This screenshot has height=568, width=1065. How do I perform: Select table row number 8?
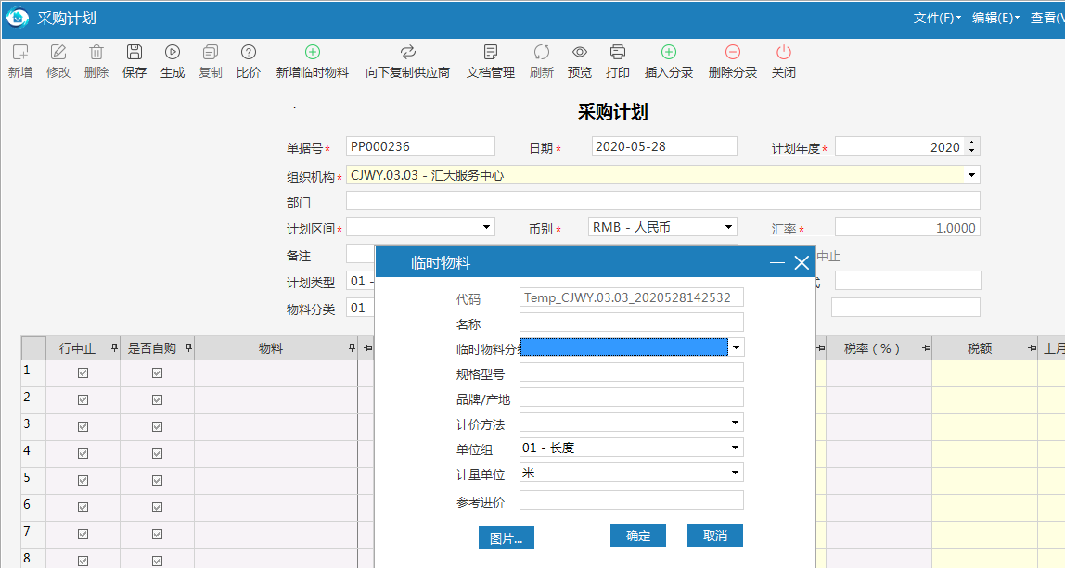33,559
